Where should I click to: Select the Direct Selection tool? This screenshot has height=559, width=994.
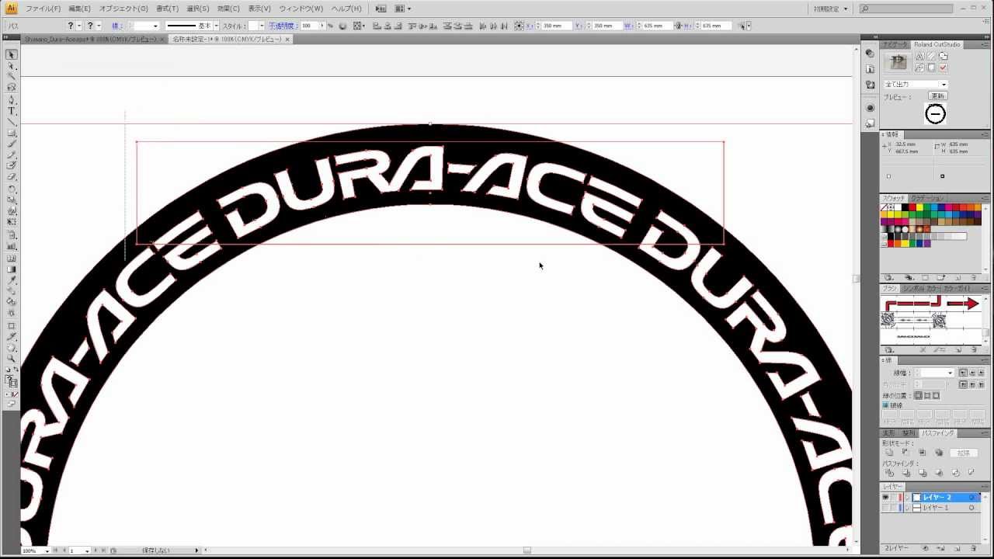12,66
